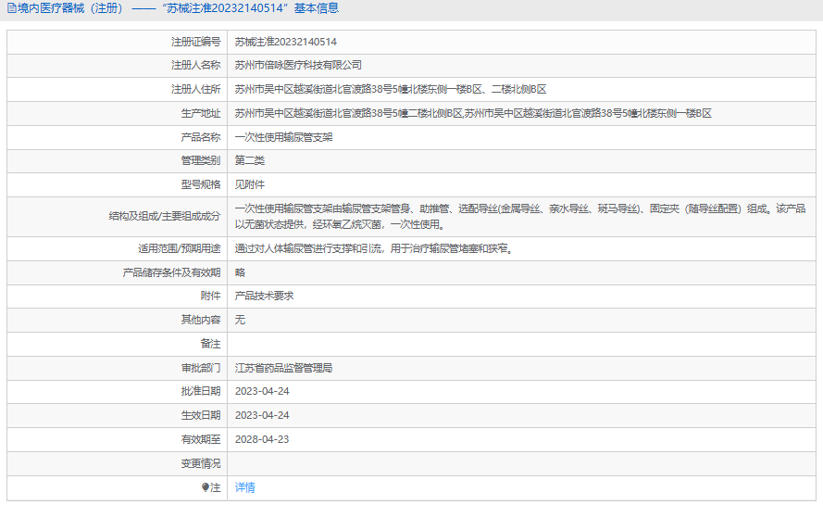The height and width of the screenshot is (505, 823).
Task: Click the 有效期至 label
Action: (201, 440)
